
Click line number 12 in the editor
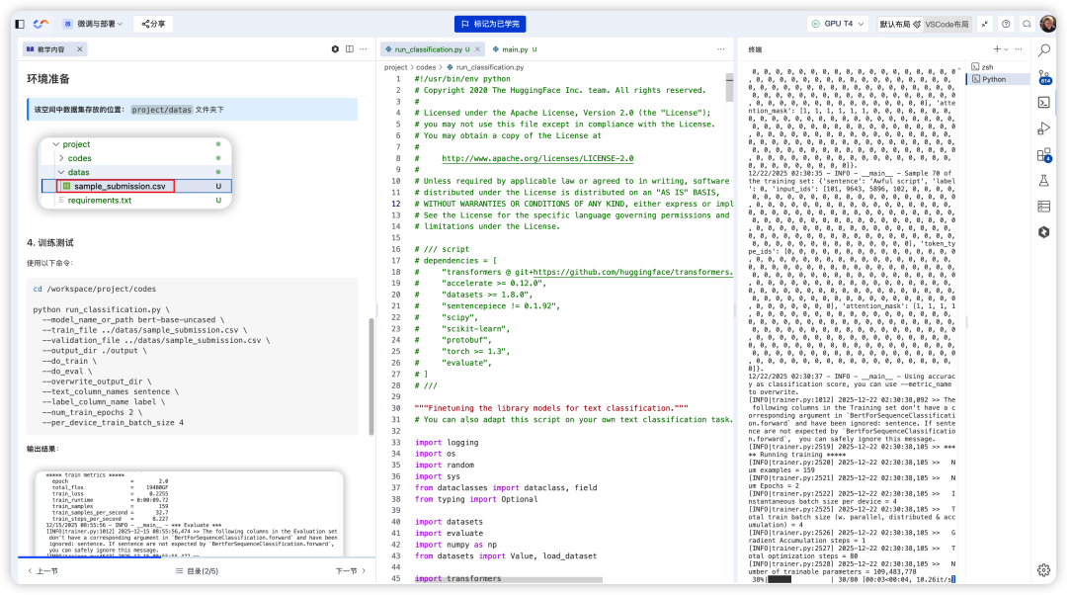[396, 205]
